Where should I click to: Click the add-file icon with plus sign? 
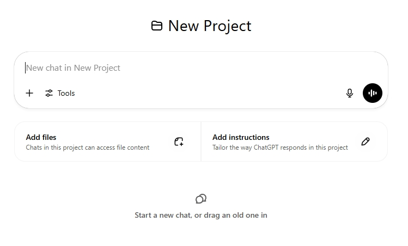[179, 142]
